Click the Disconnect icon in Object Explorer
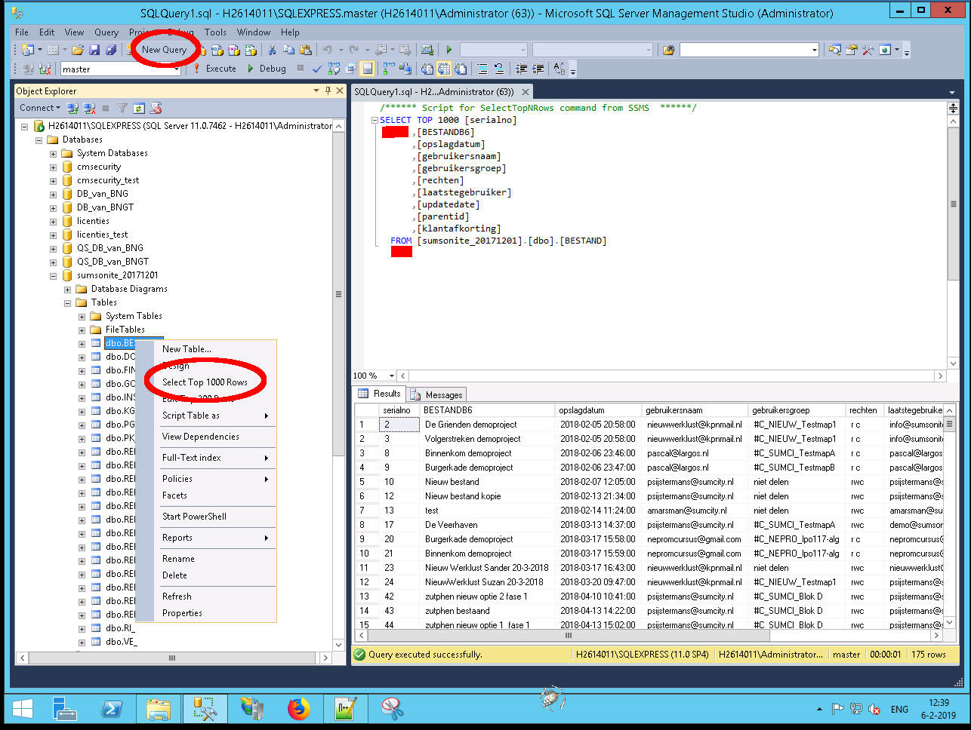 click(x=89, y=109)
